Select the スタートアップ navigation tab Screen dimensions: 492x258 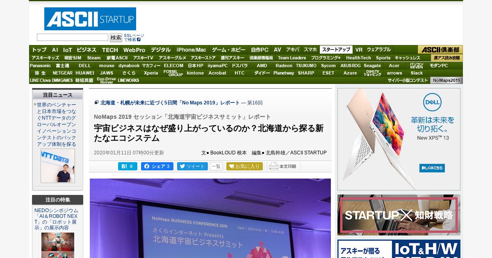(x=336, y=50)
